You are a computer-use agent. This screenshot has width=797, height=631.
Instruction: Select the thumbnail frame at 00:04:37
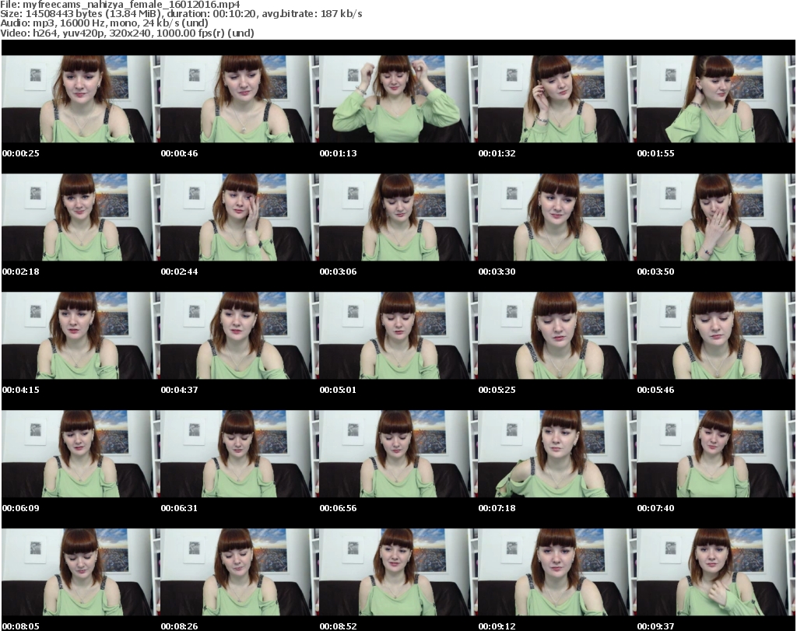click(240, 336)
